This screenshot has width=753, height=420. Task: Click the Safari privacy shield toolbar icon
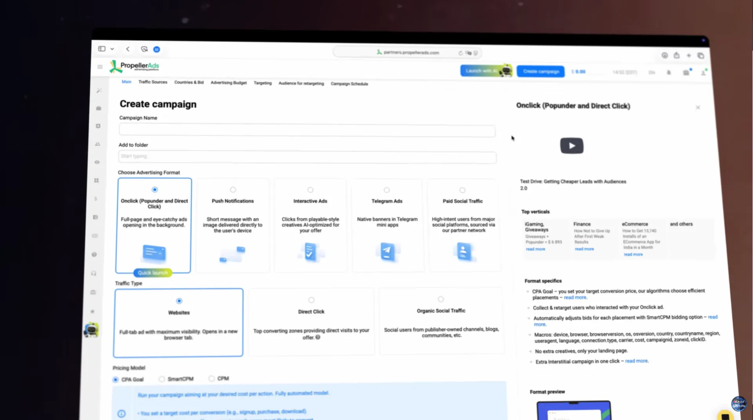click(144, 49)
